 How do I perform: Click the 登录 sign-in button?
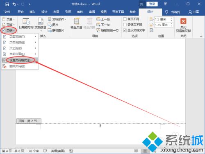tap(152, 4)
